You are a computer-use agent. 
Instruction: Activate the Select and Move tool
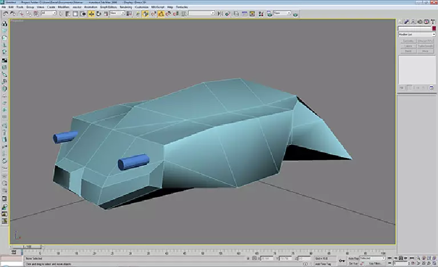pos(91,13)
